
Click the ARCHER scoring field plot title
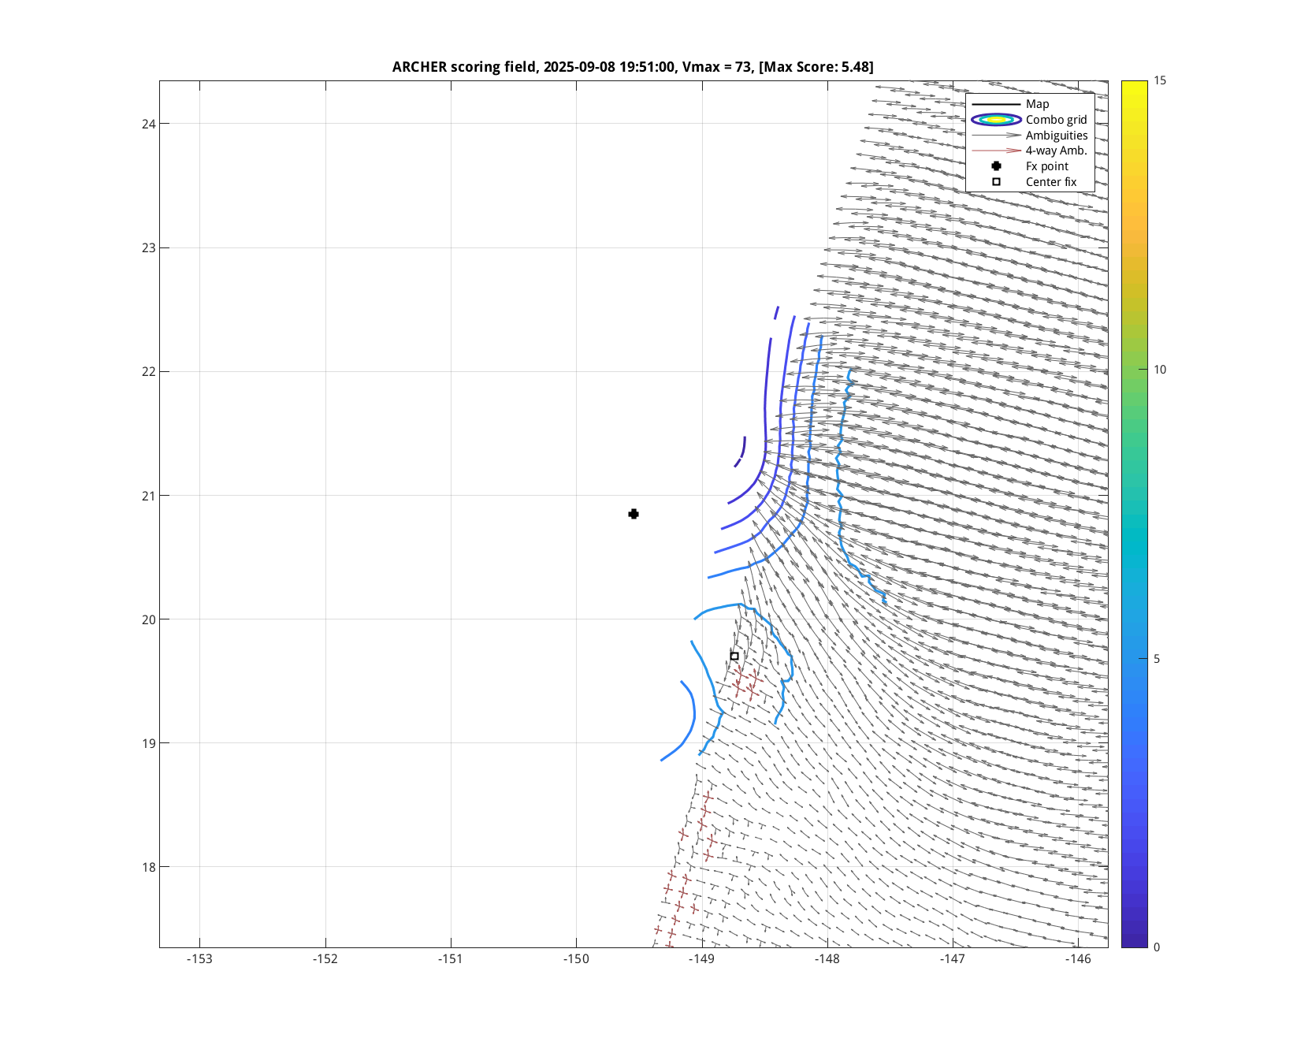(x=633, y=67)
